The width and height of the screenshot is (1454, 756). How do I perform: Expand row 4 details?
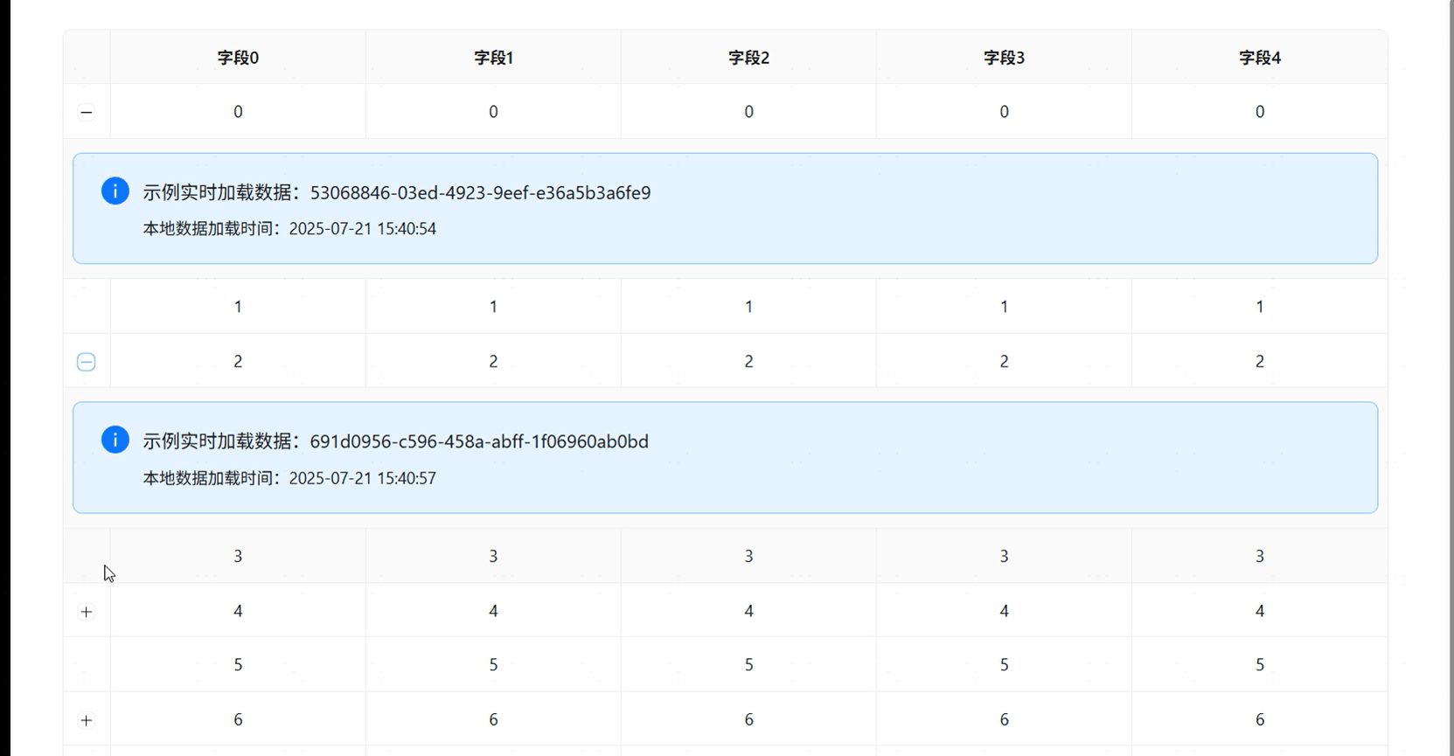click(x=87, y=612)
